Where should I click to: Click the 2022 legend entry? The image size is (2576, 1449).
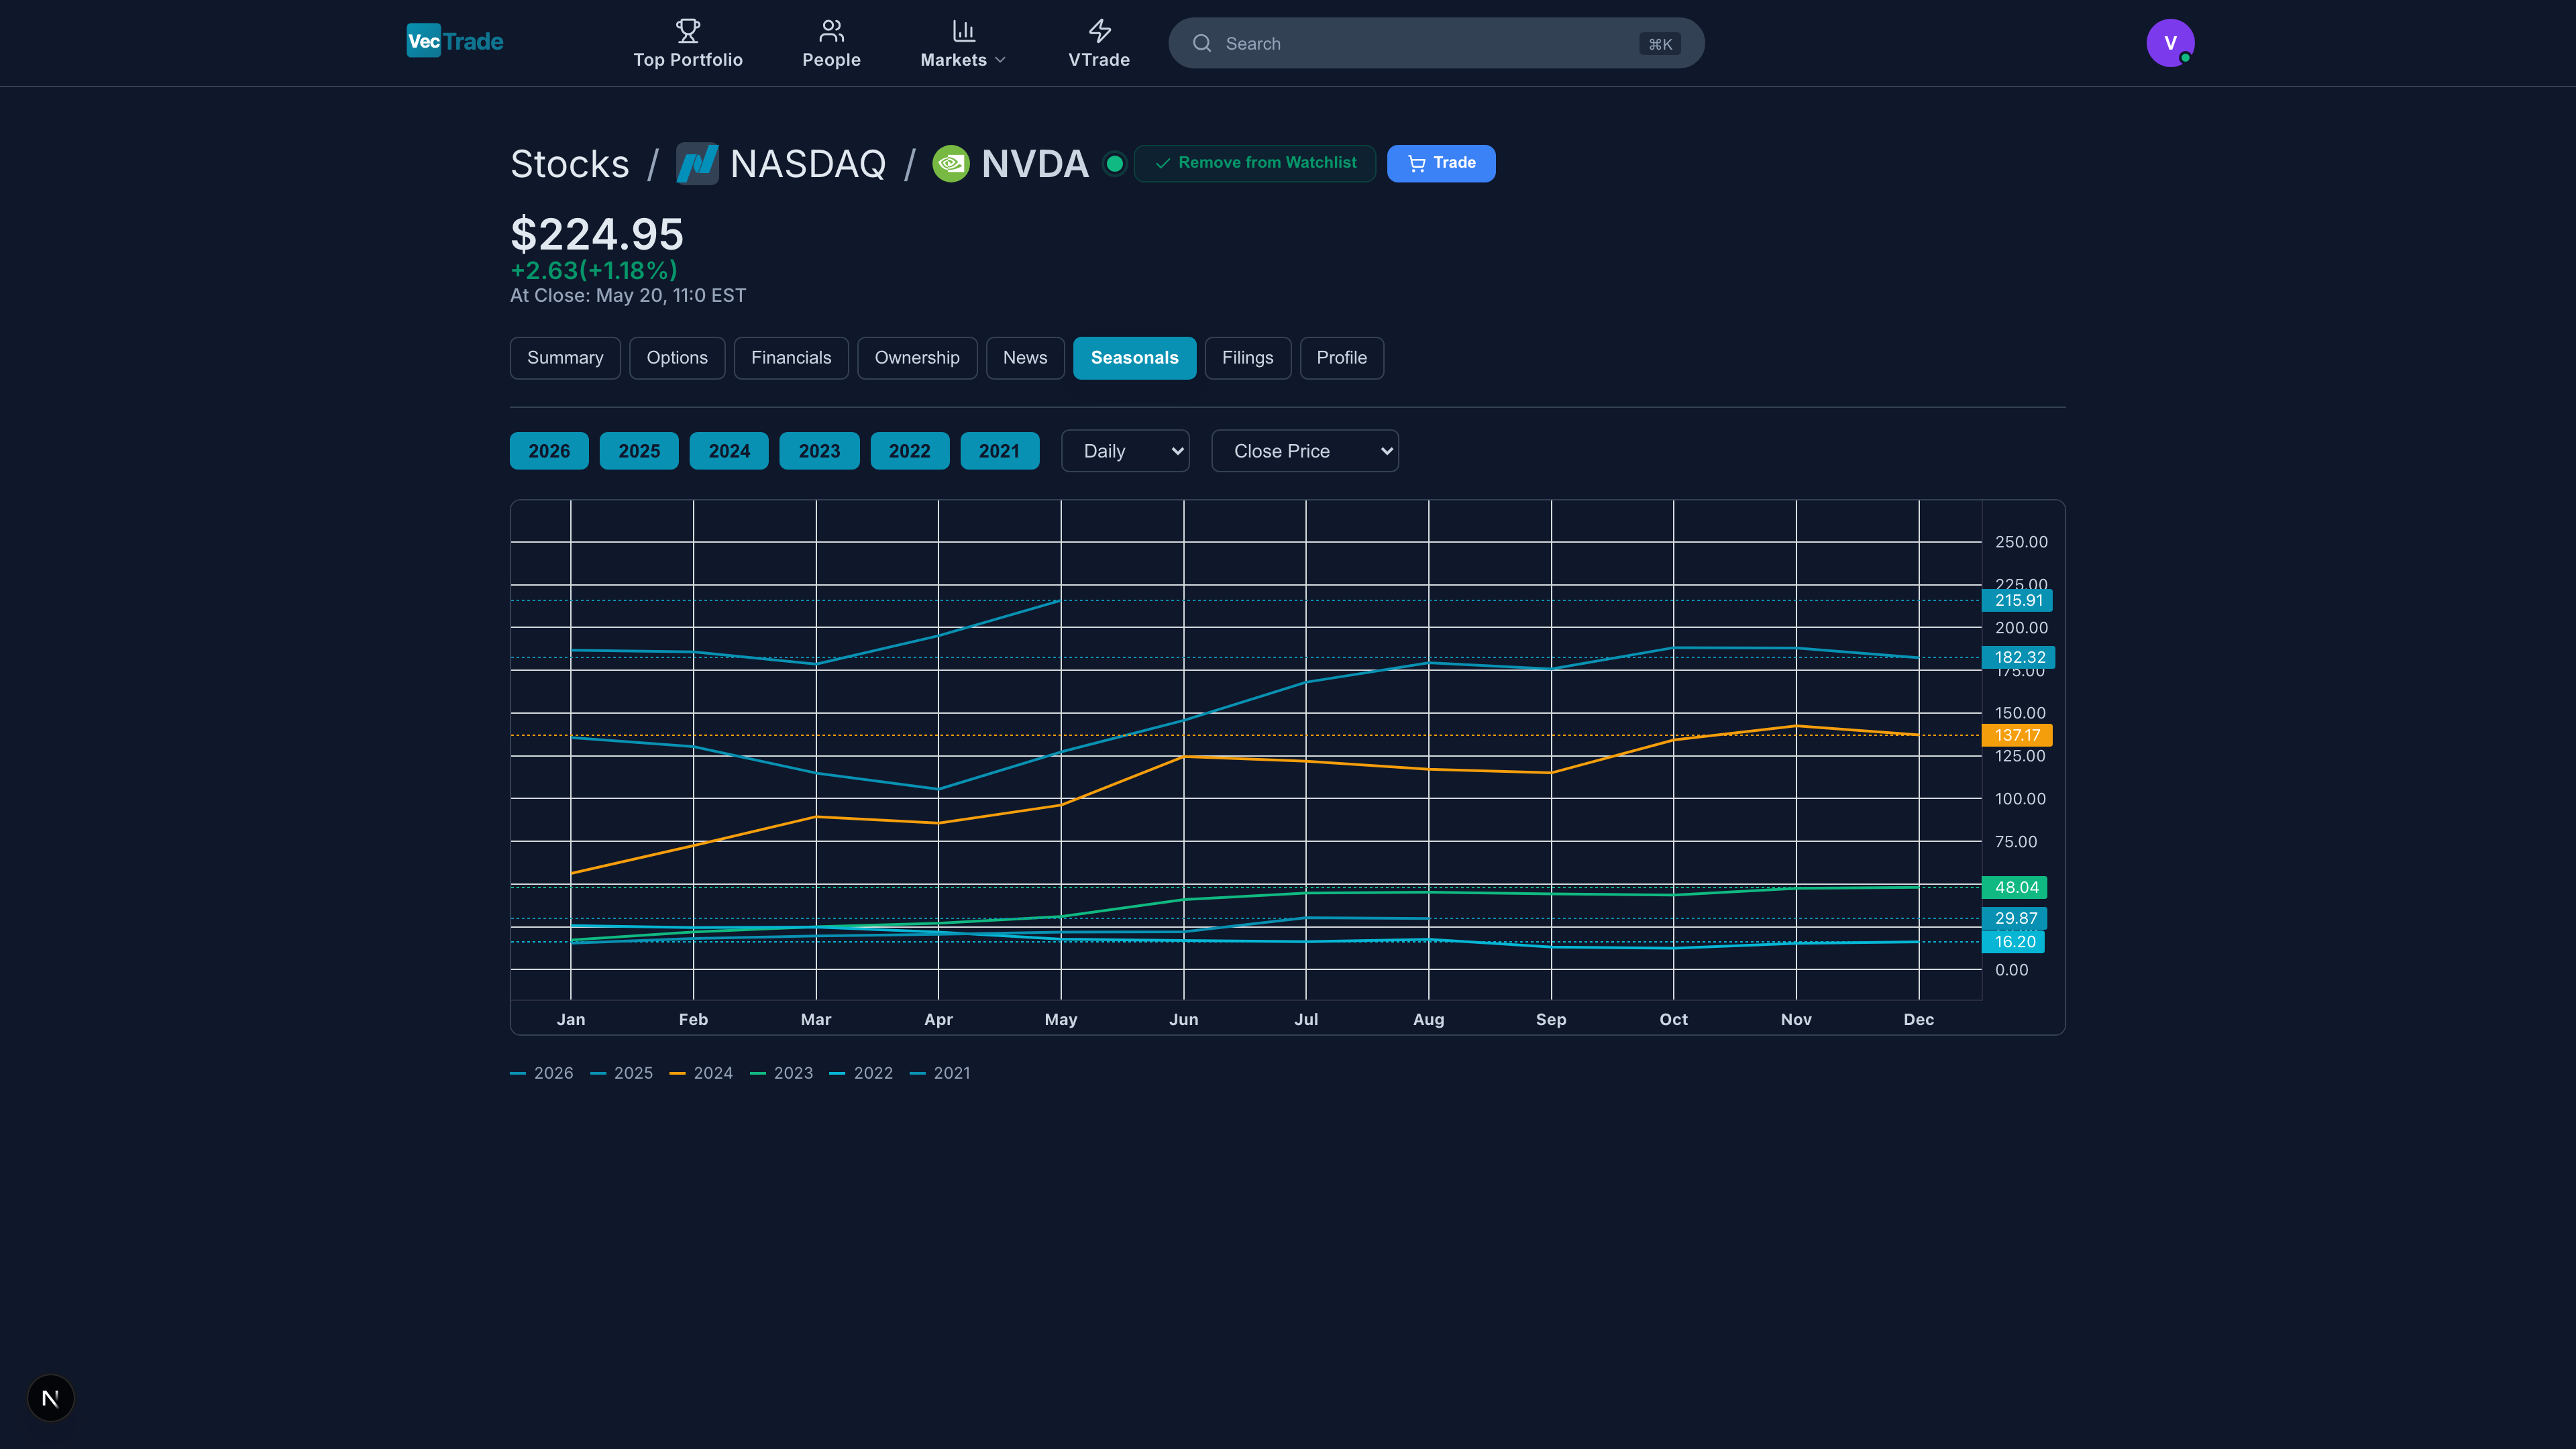tap(861, 1073)
